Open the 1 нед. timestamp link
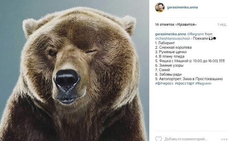This screenshot has width=233, height=141. click(222, 24)
